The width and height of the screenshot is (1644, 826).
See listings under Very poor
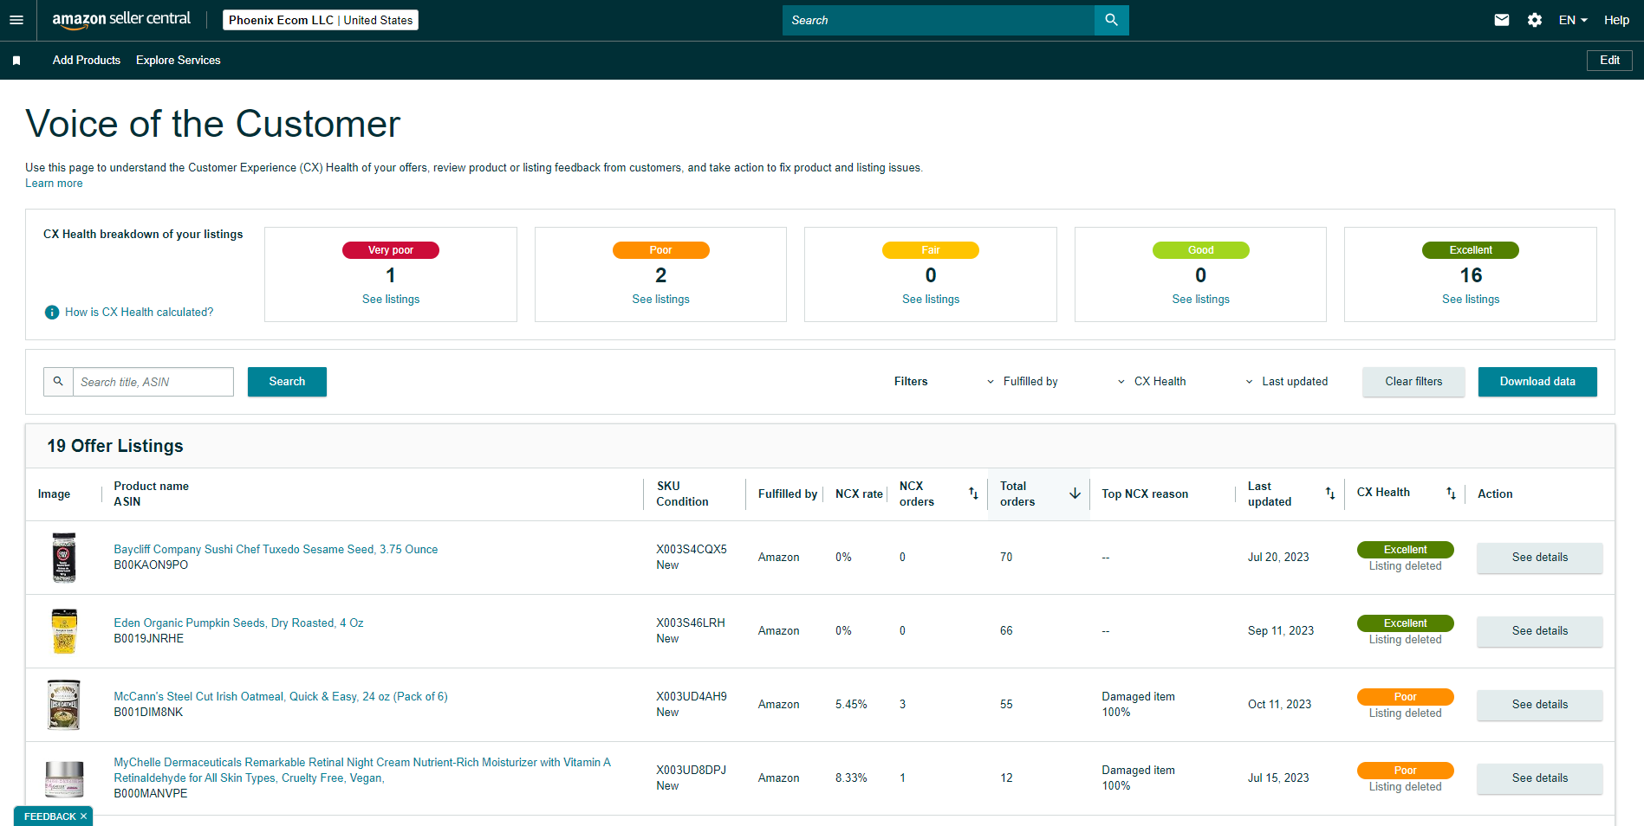[391, 300]
